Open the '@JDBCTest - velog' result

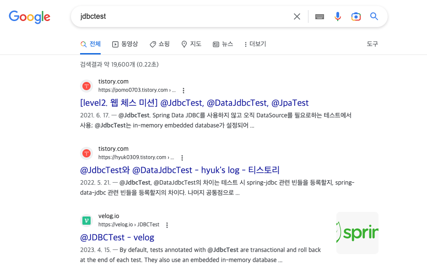click(x=117, y=238)
